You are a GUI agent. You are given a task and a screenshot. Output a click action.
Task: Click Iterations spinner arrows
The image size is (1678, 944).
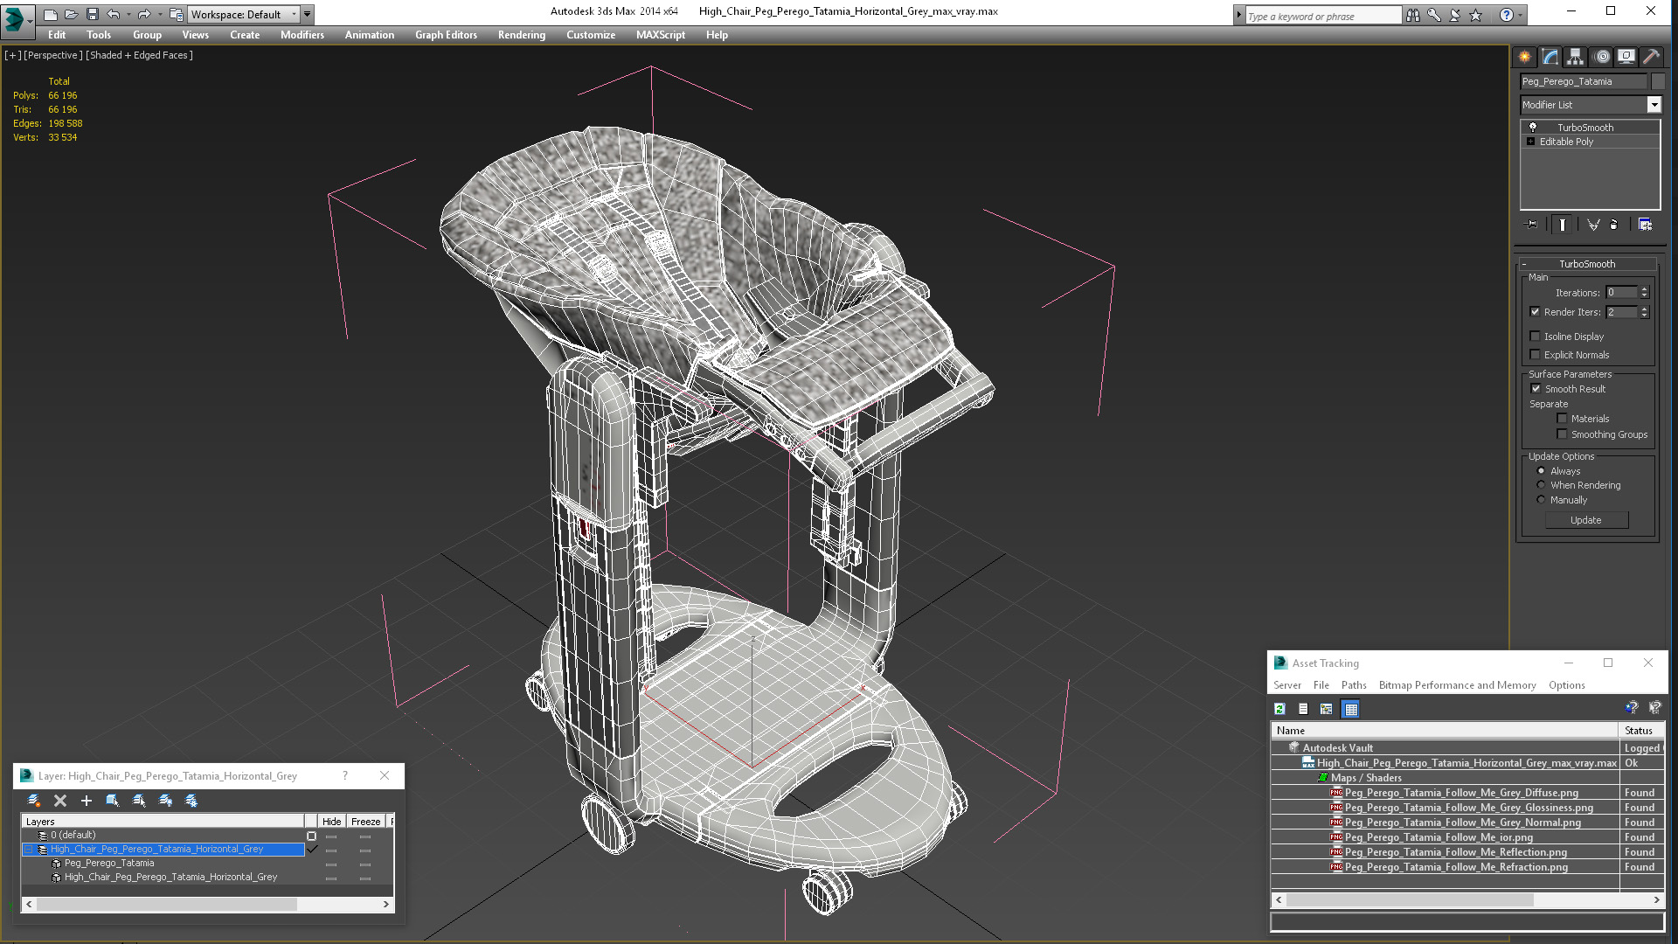1644,293
